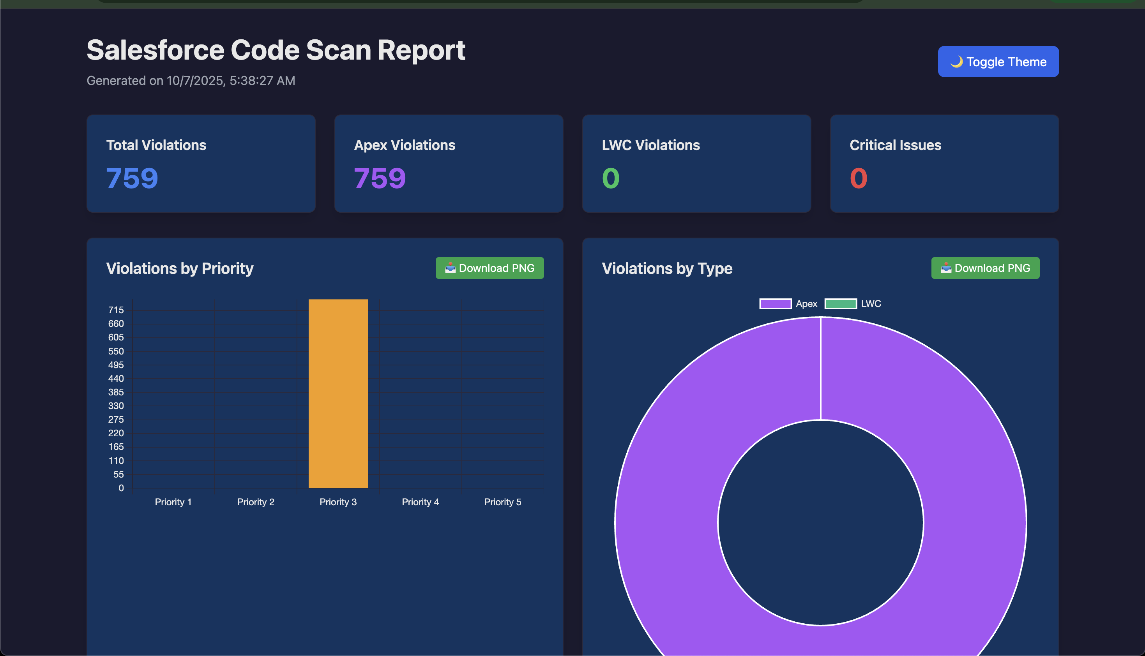1145x656 pixels.
Task: Click the purple Apex legend swatch
Action: pos(775,304)
